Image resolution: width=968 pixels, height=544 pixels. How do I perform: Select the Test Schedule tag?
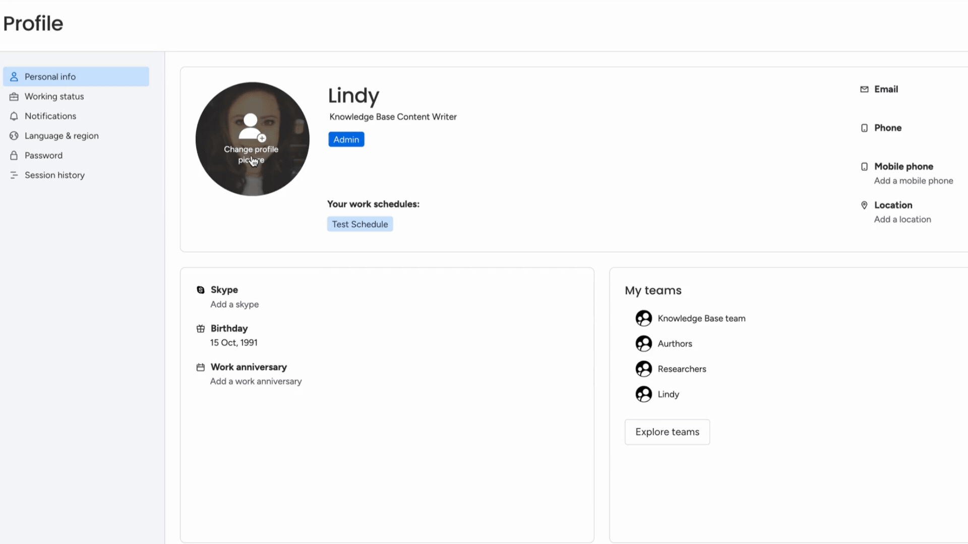click(359, 224)
